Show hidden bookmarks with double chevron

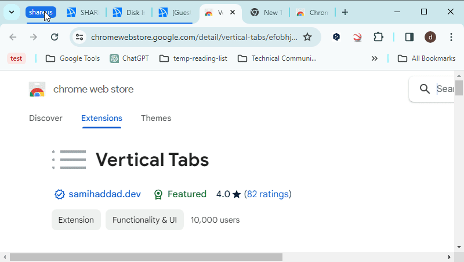tap(375, 58)
